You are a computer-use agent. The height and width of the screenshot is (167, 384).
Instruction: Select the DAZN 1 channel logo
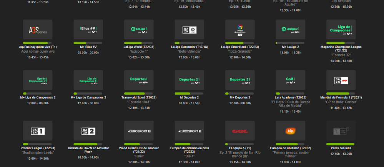point(38,131)
